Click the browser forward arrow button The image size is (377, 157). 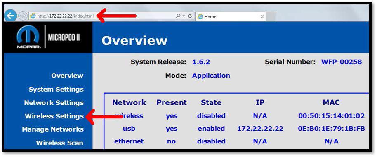pyautogui.click(x=22, y=16)
